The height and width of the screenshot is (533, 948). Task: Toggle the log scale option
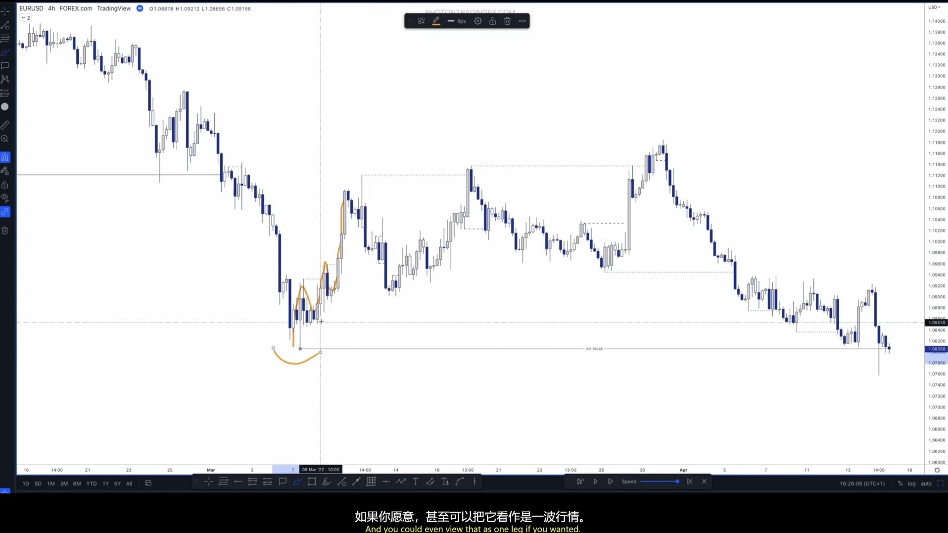(911, 484)
